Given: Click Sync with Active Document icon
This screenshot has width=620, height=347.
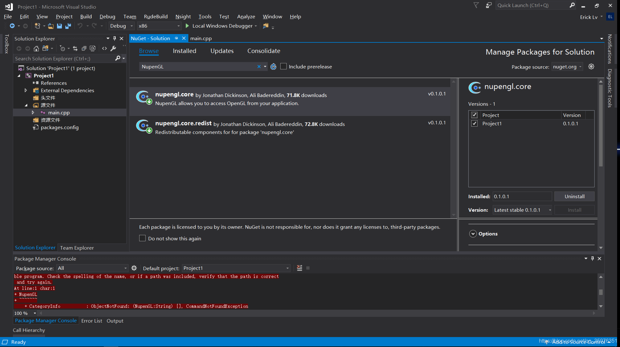Looking at the screenshot, I should [75, 49].
